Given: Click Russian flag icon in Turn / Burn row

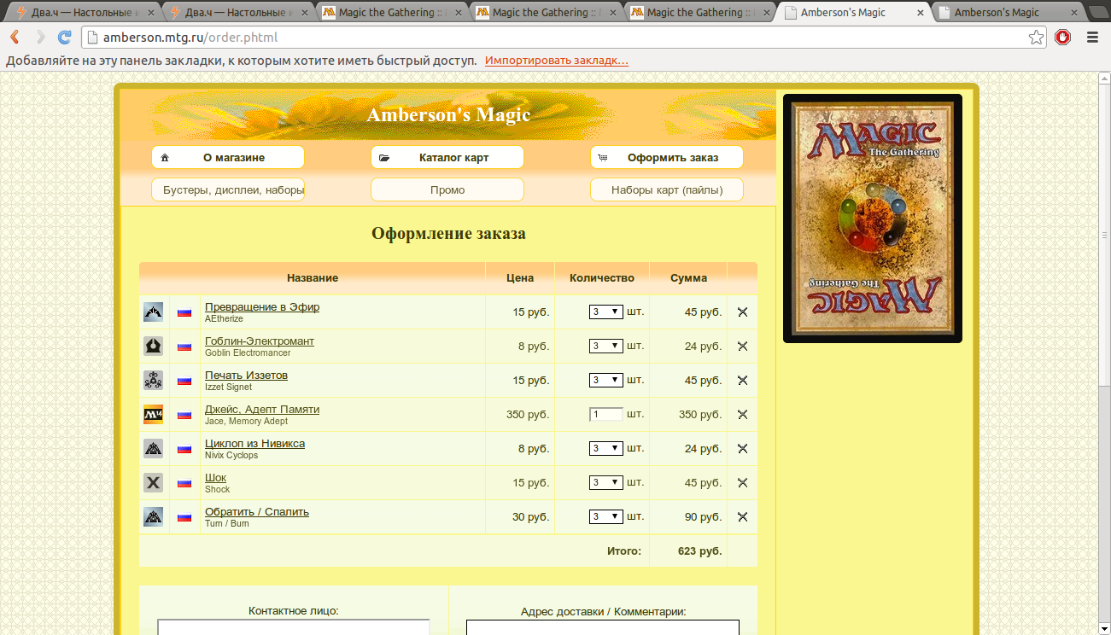Looking at the screenshot, I should 184,517.
